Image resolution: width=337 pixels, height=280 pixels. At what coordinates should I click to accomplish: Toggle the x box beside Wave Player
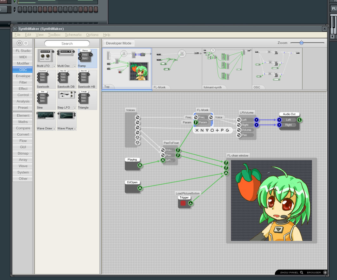pos(75,129)
